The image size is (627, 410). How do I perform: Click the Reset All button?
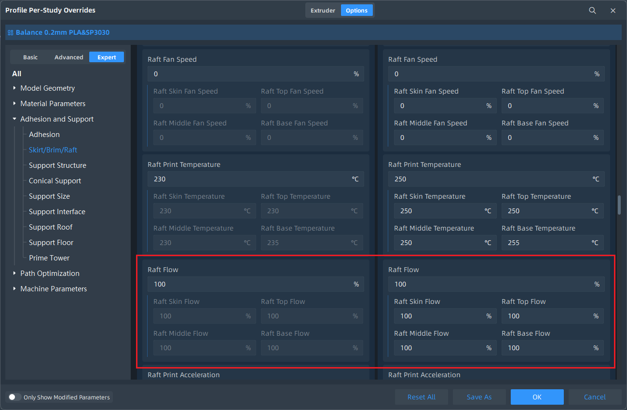click(x=422, y=397)
